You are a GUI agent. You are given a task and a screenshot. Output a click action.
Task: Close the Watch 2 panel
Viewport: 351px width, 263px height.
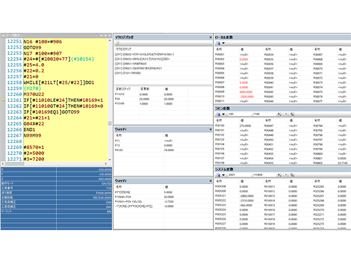pos(211,181)
